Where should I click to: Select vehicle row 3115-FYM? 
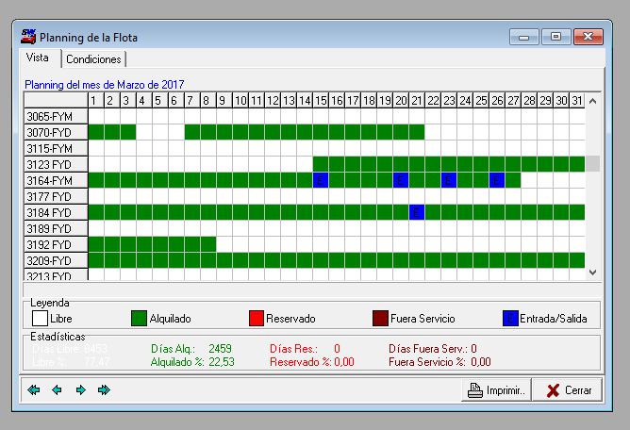(x=56, y=148)
